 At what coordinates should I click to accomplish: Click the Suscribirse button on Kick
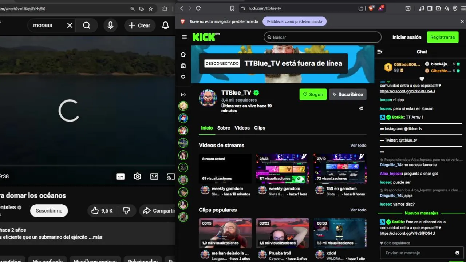(348, 94)
